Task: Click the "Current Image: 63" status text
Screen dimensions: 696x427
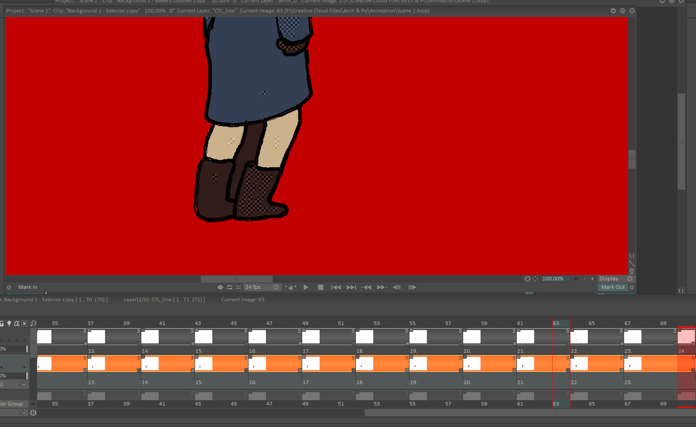Action: click(243, 300)
